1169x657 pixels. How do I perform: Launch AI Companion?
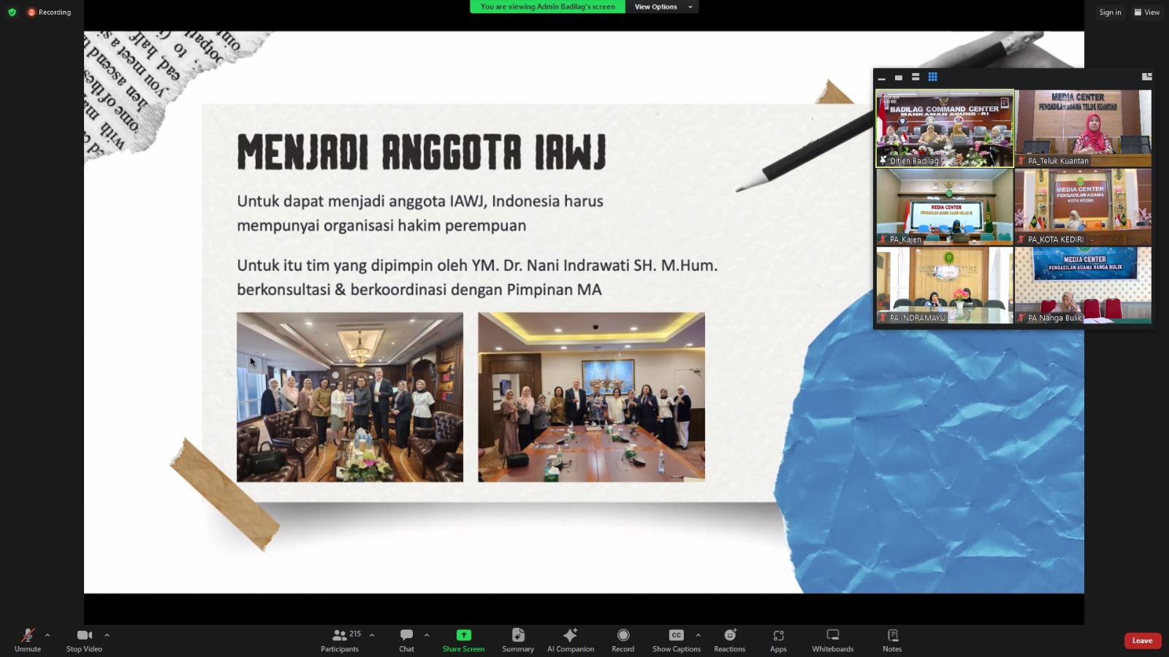click(571, 640)
